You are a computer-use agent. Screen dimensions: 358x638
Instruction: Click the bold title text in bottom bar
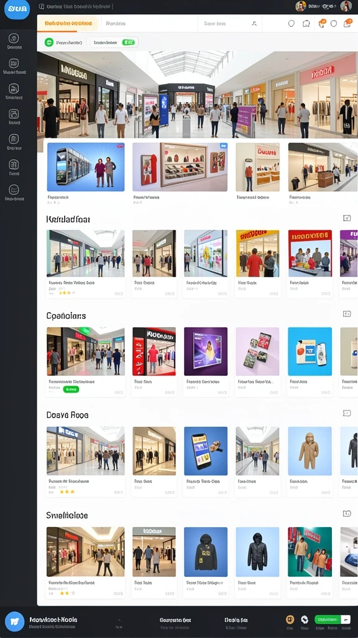(53, 620)
